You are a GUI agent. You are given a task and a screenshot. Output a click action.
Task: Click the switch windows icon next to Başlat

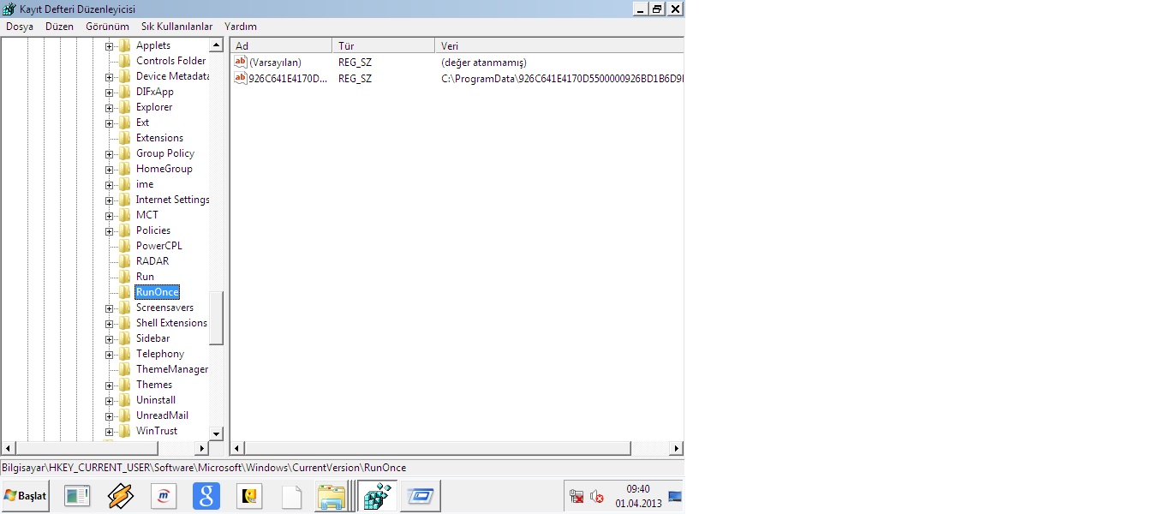tap(77, 496)
